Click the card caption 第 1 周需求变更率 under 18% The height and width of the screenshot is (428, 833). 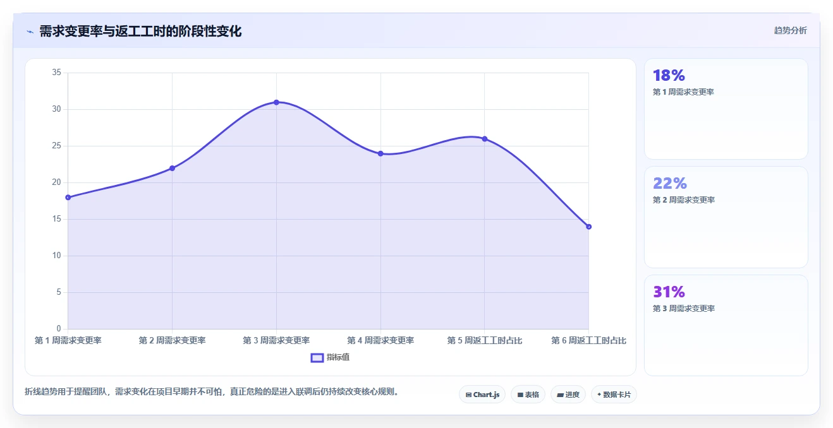(x=683, y=92)
